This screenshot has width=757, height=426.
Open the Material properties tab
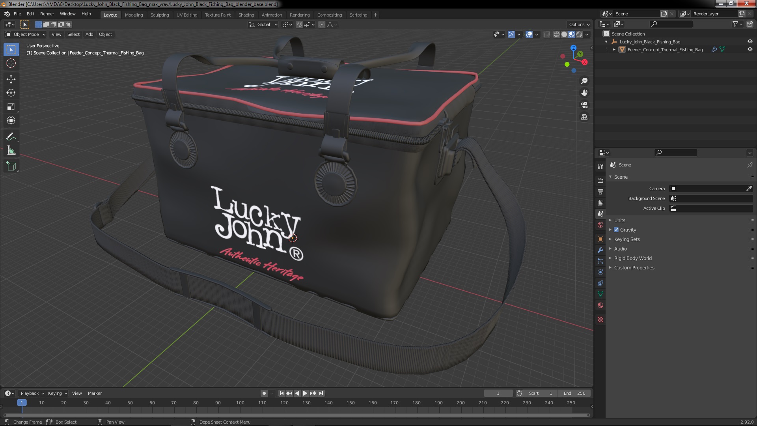click(600, 305)
